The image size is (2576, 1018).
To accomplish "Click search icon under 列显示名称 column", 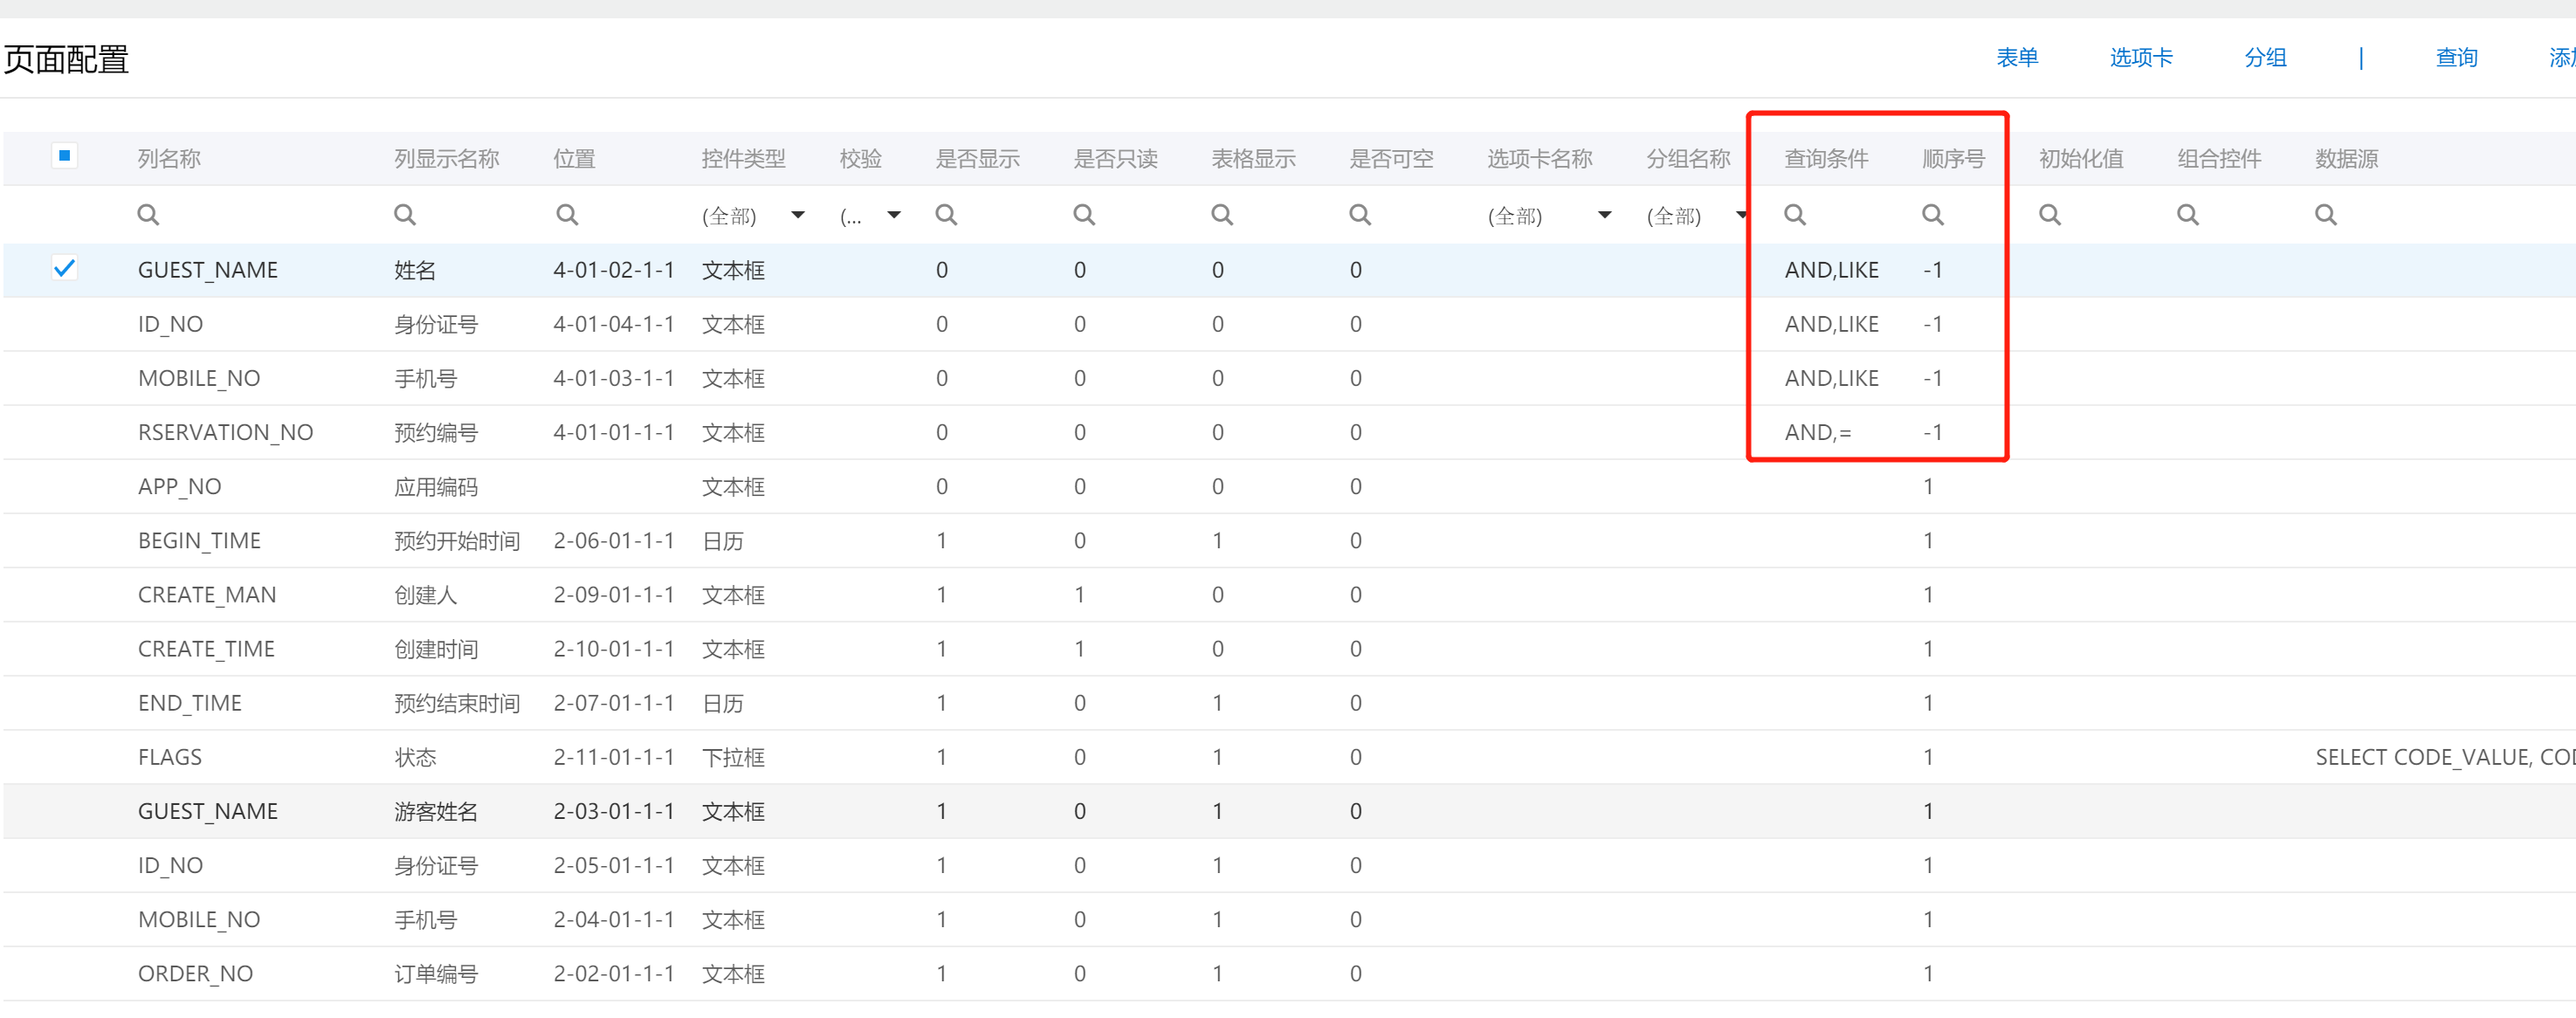I will tap(404, 215).
